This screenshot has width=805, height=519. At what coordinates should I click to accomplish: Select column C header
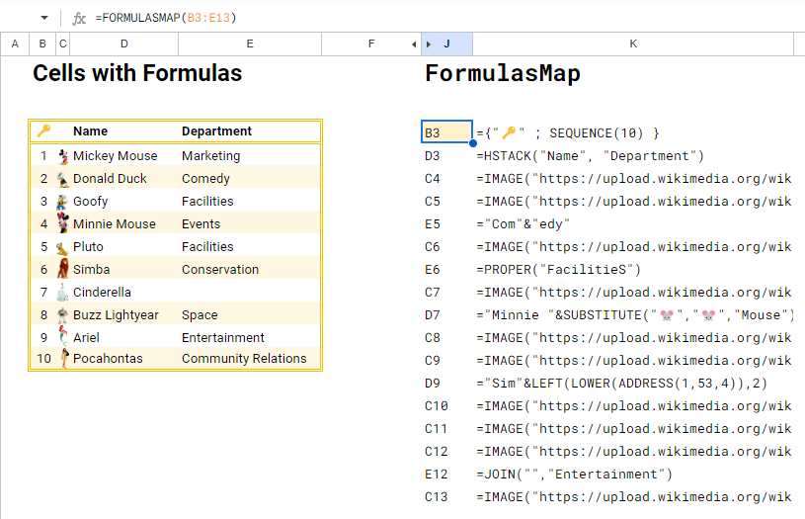point(62,43)
